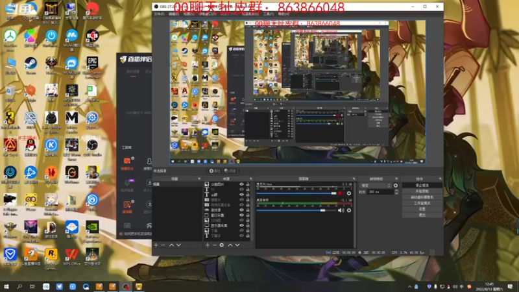The height and width of the screenshot is (292, 519).
Task: Click 停止推流 button in Controls
Action: click(422, 186)
